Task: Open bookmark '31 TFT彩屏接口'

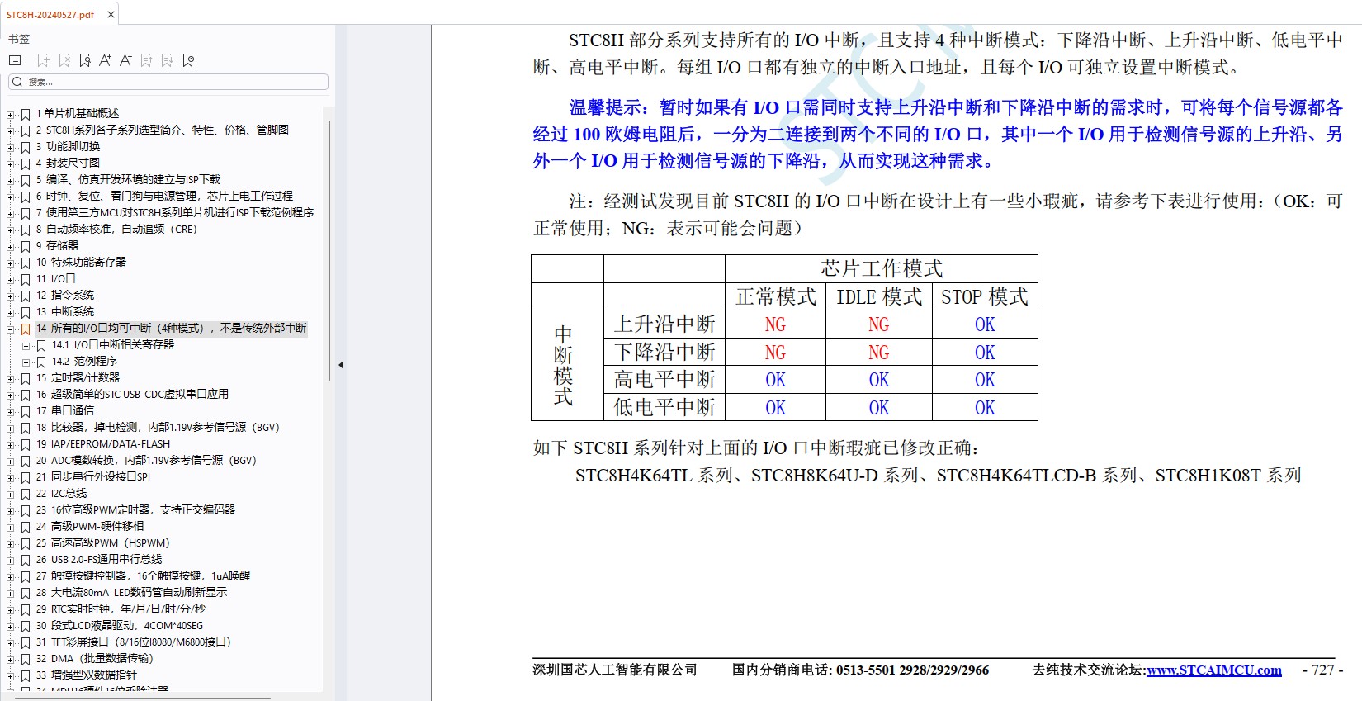Action: pyautogui.click(x=134, y=642)
